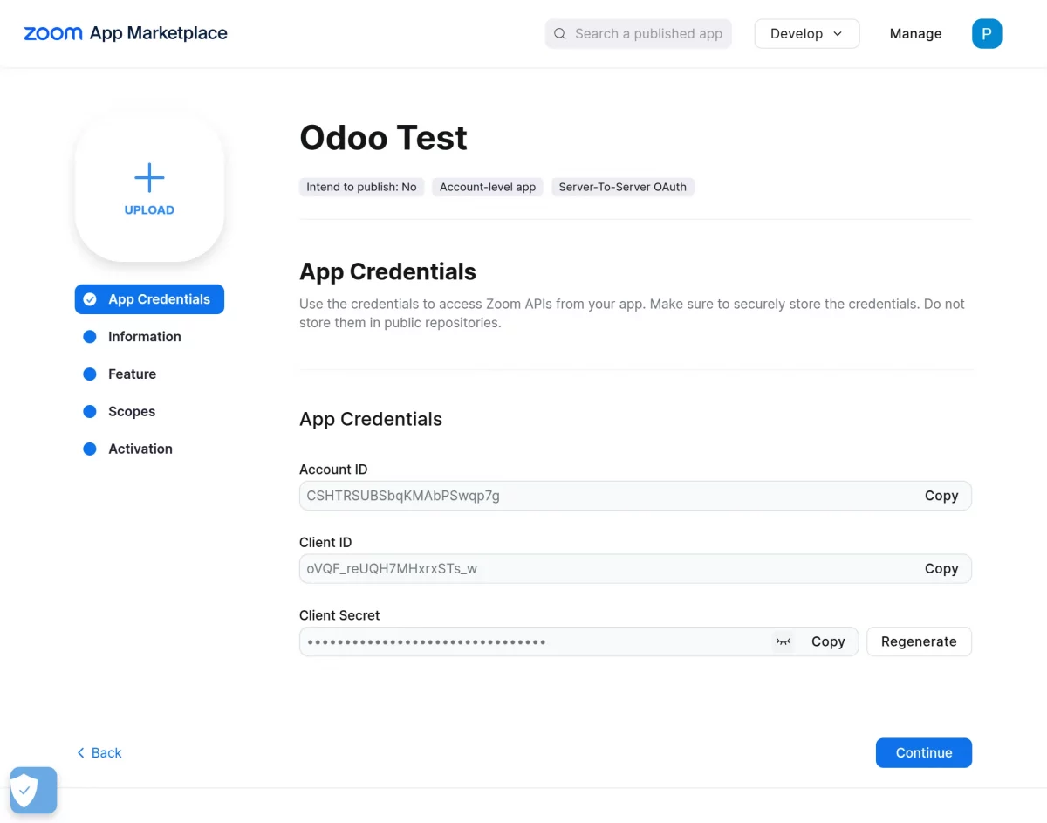
Task: Go to the Information step
Action: coord(144,337)
